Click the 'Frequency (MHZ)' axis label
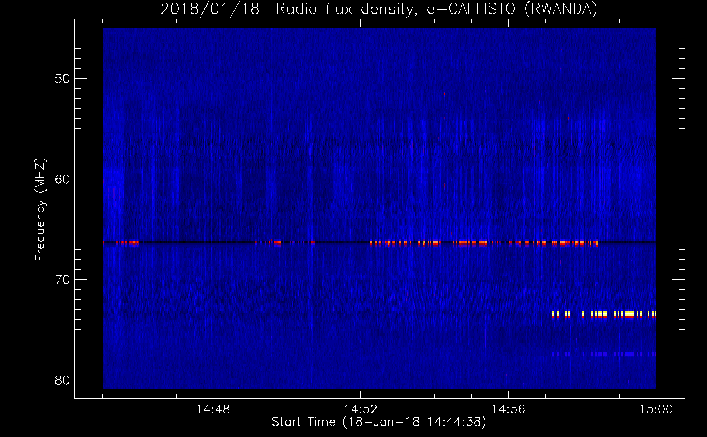Viewport: 707px width, 437px height. click(x=40, y=210)
